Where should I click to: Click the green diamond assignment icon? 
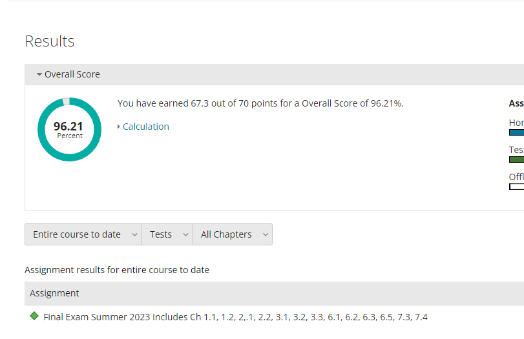34,316
